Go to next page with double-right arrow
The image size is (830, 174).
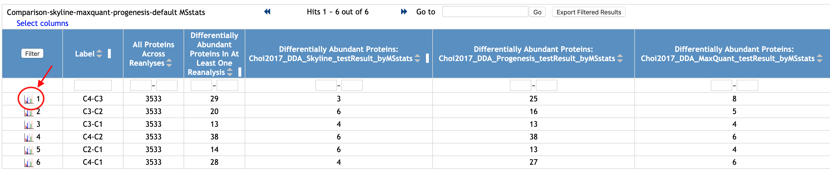tap(404, 12)
